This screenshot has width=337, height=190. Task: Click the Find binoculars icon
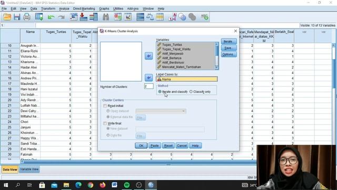click(x=105, y=17)
